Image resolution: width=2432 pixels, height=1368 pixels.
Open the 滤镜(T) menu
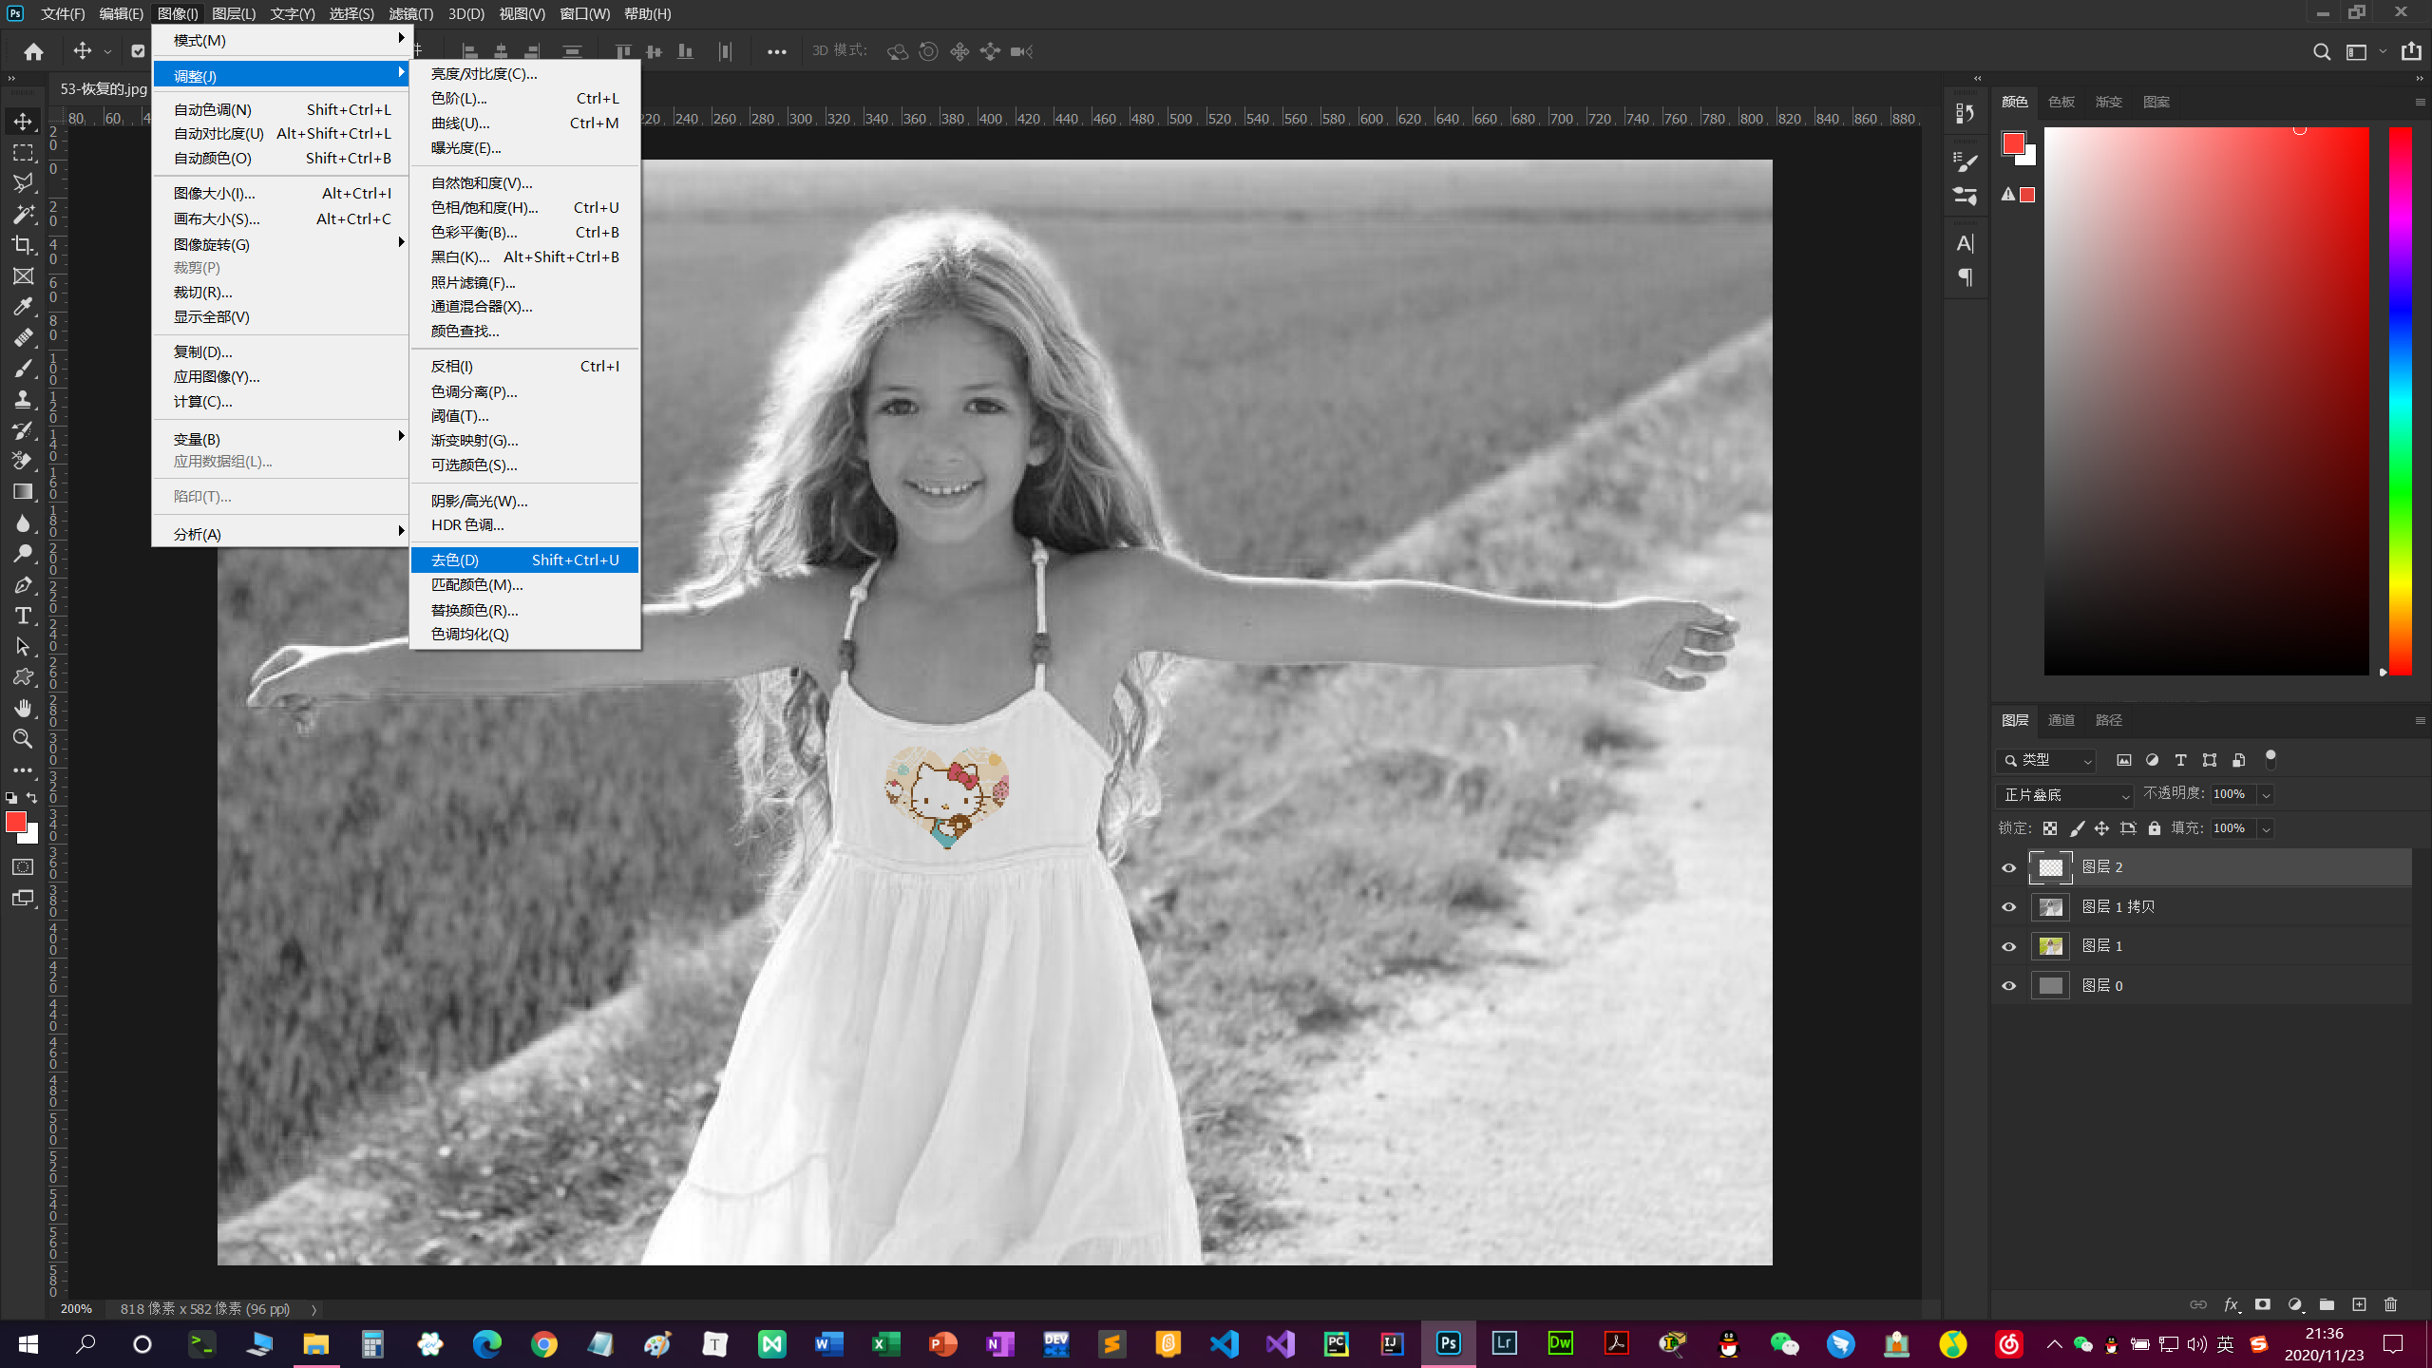[410, 13]
